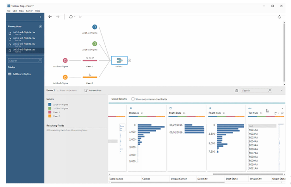Open Tail Num field more options dropdown

point(282,108)
